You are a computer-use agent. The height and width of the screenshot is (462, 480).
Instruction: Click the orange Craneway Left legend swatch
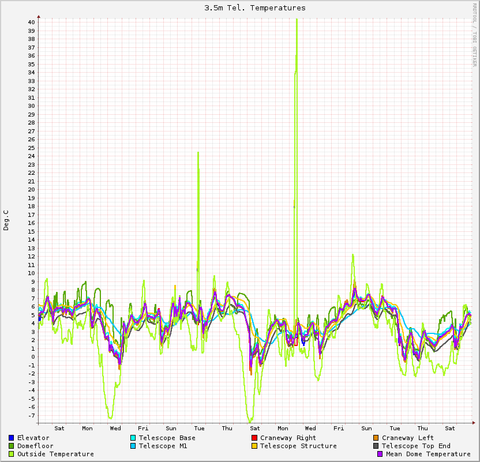click(376, 438)
